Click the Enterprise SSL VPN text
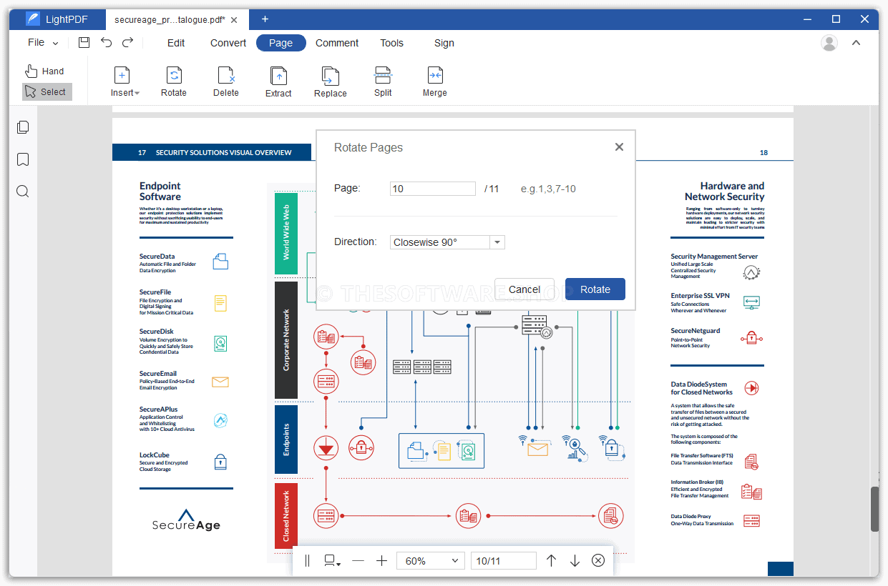 (x=700, y=296)
